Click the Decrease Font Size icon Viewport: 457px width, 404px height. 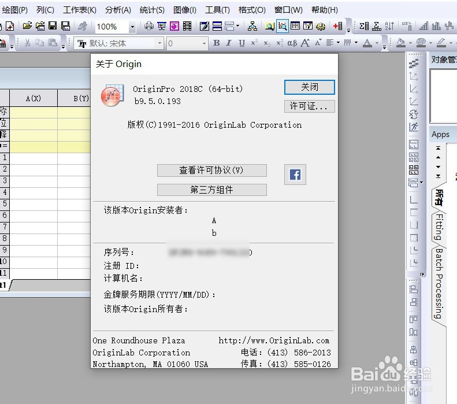click(x=318, y=43)
